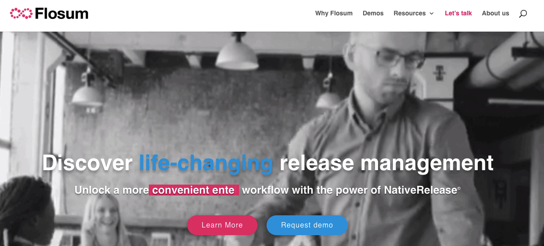Click the NativeRelease text in the subheading

point(420,190)
